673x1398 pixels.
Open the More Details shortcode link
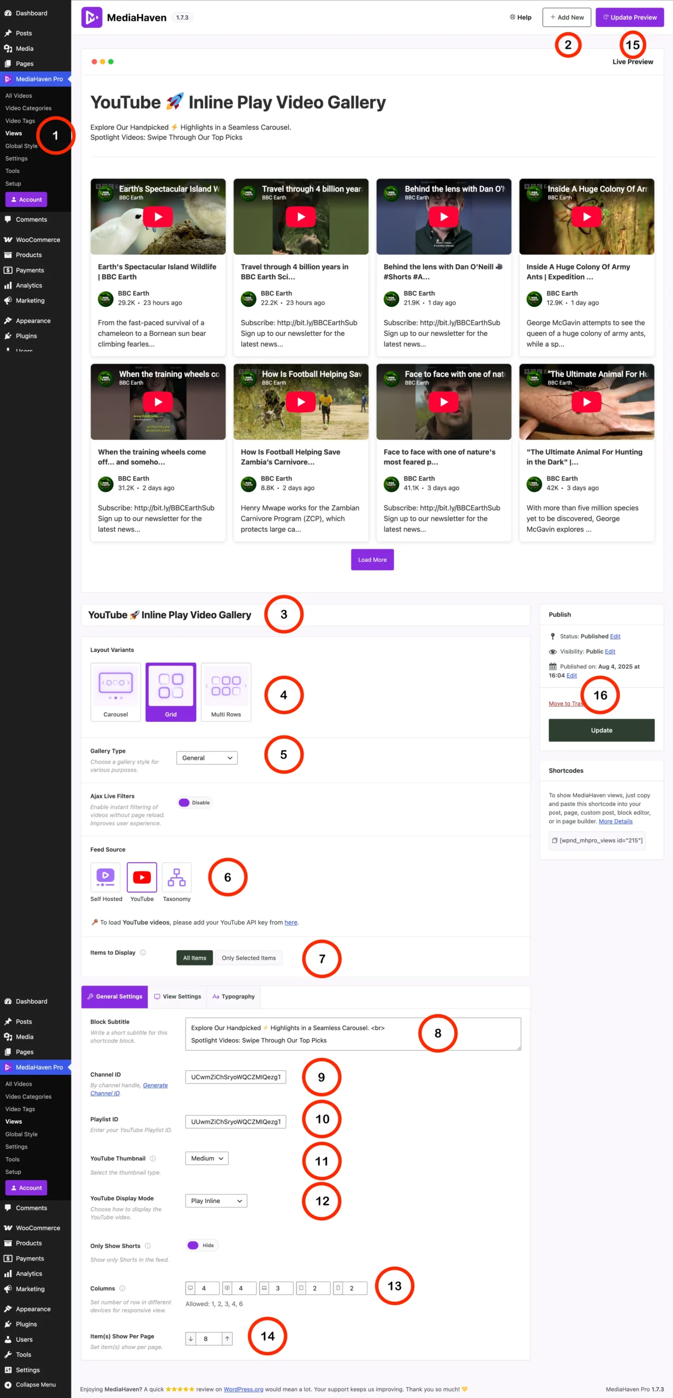click(616, 821)
